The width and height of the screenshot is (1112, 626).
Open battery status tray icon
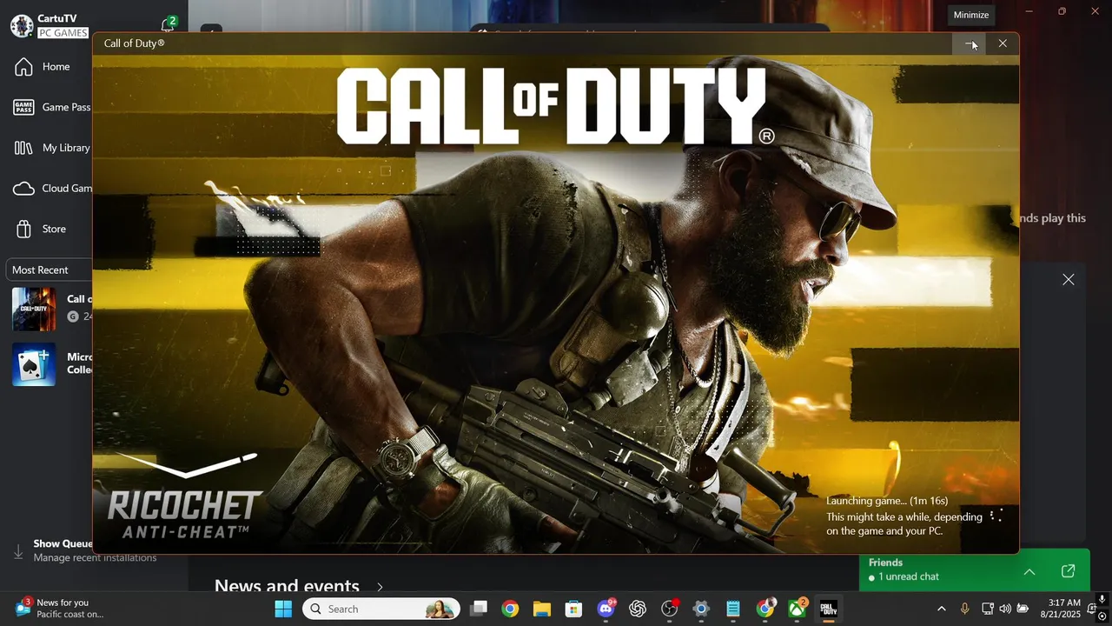[1023, 609]
